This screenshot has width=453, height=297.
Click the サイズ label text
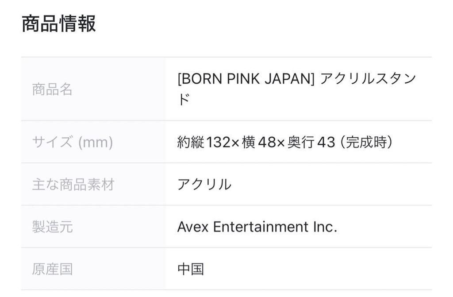coord(52,143)
